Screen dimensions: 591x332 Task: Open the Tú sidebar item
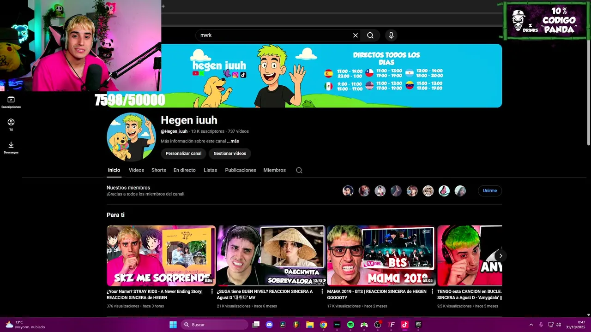(11, 125)
